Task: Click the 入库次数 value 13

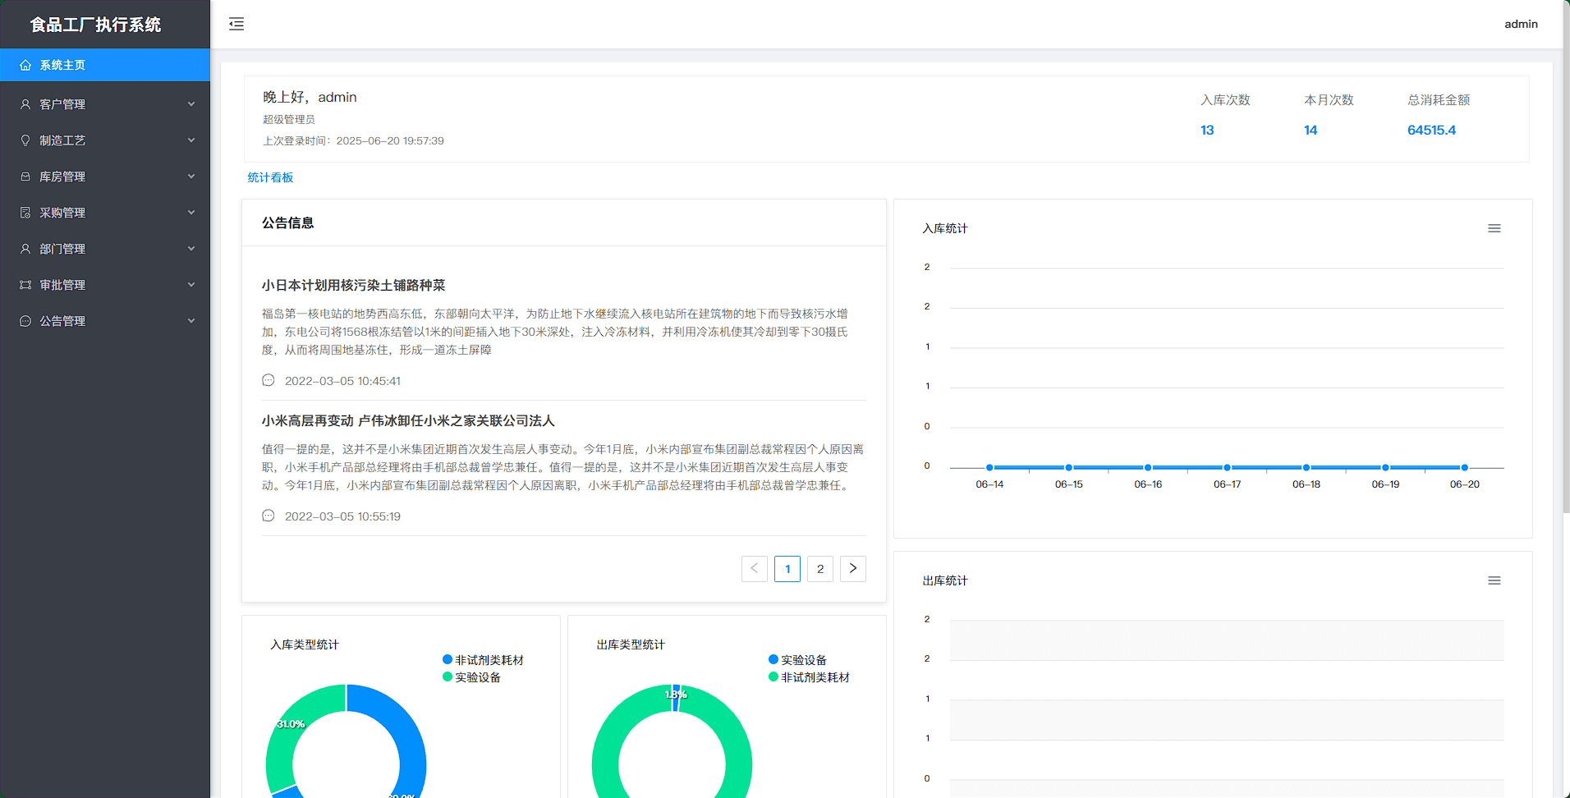Action: tap(1207, 130)
